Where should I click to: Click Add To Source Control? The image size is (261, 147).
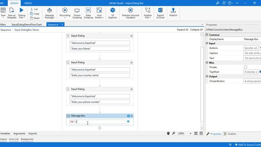click(x=248, y=145)
